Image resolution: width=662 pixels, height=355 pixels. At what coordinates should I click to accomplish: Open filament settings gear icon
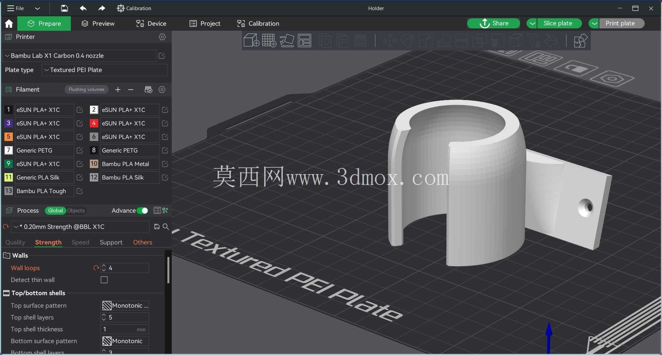tap(162, 90)
